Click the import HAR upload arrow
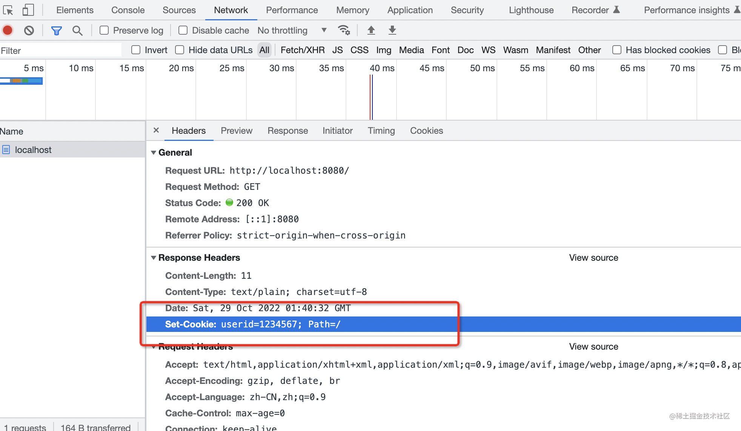Screen dimensions: 741x431 371,30
